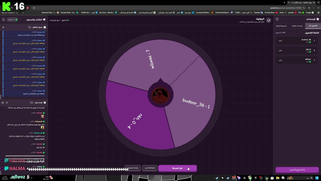Click the trash icon in سجل النظام header
321x181 pixels.
tap(3, 27)
